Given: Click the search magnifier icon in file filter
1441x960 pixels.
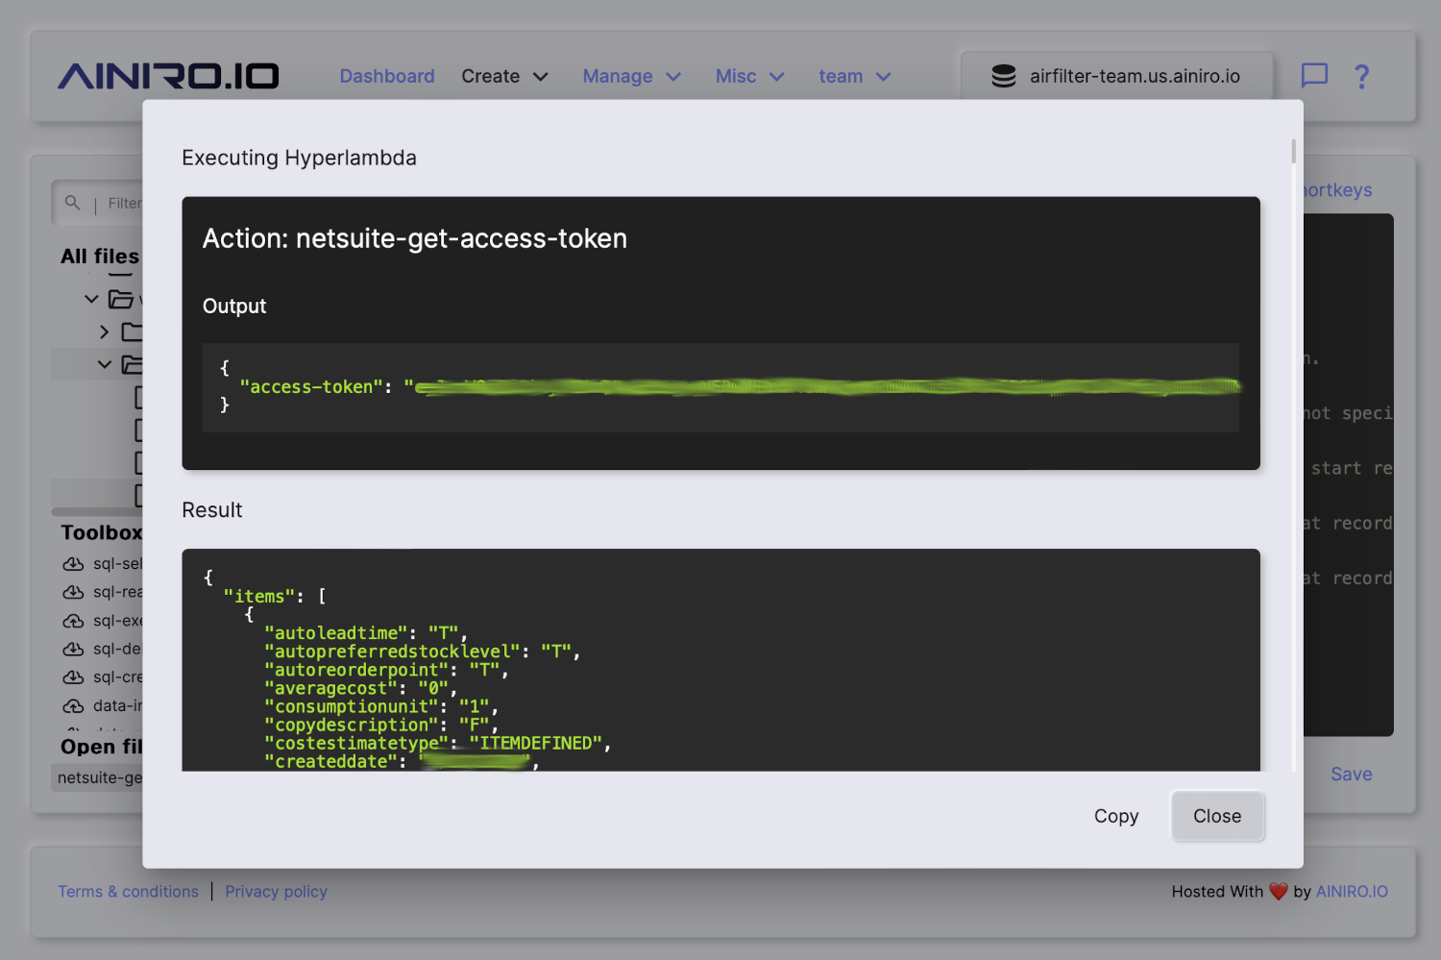Looking at the screenshot, I should tap(72, 203).
